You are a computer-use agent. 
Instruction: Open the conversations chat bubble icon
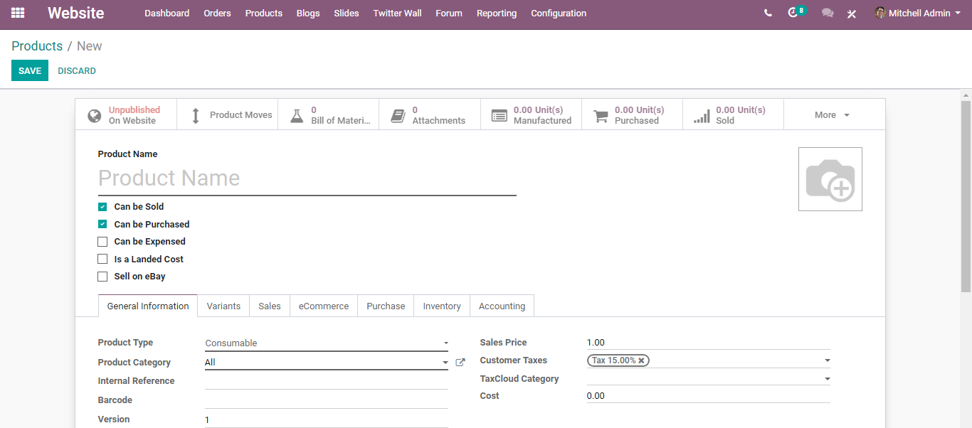pyautogui.click(x=827, y=13)
